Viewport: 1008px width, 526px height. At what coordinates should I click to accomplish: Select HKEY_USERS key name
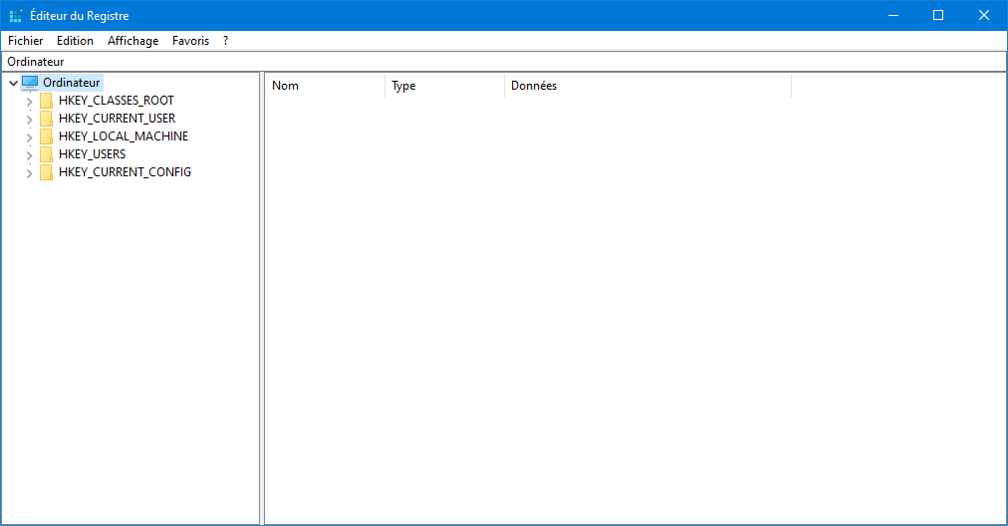pos(92,154)
